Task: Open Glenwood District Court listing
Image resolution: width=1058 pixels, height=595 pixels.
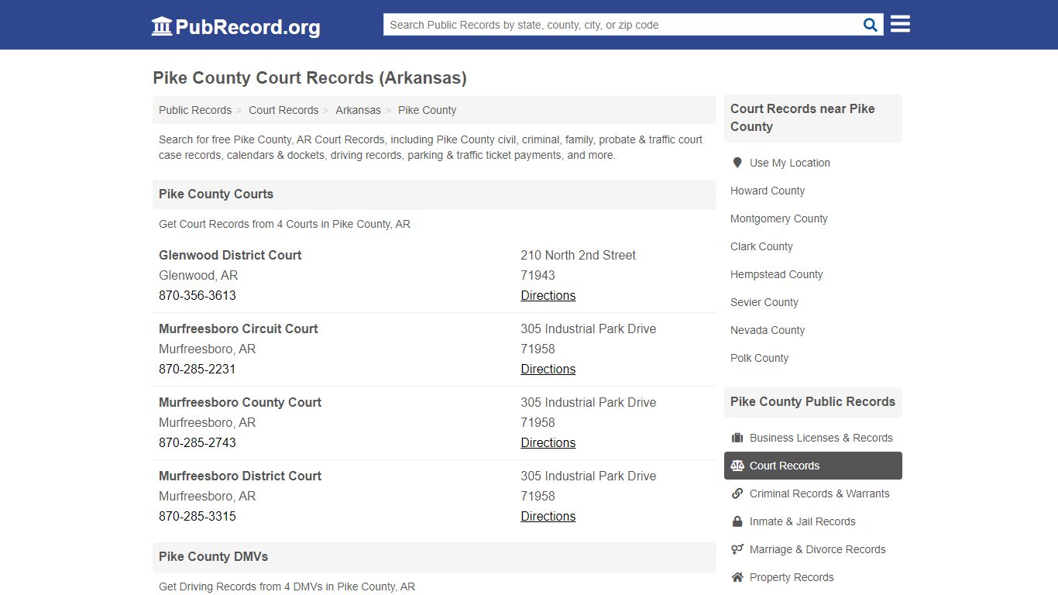Action: (x=230, y=255)
